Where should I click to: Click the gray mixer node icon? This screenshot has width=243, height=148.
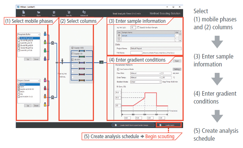[x=57, y=63]
